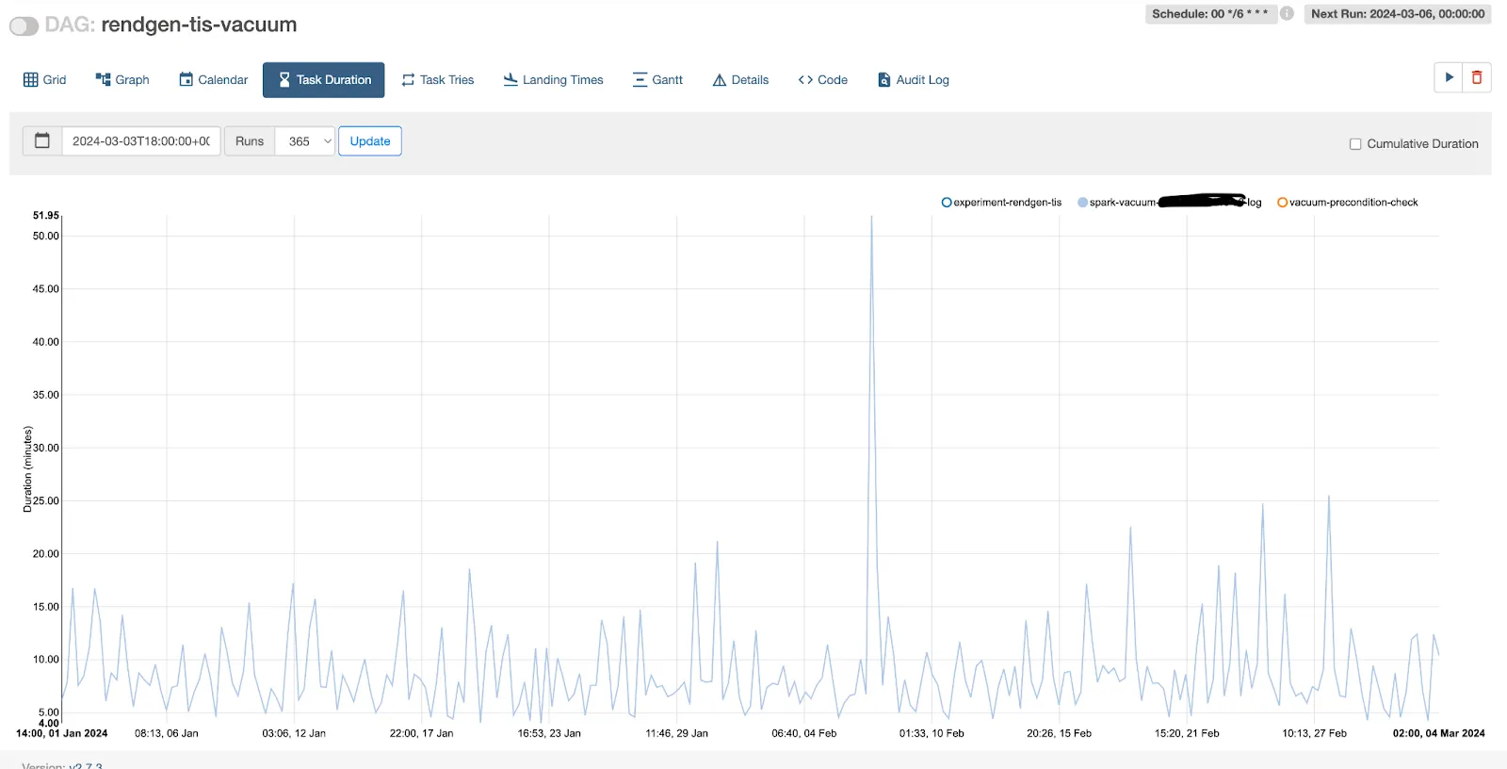Click the Details warning-triangle icon
Screen dimensions: 1507x769
(x=720, y=80)
